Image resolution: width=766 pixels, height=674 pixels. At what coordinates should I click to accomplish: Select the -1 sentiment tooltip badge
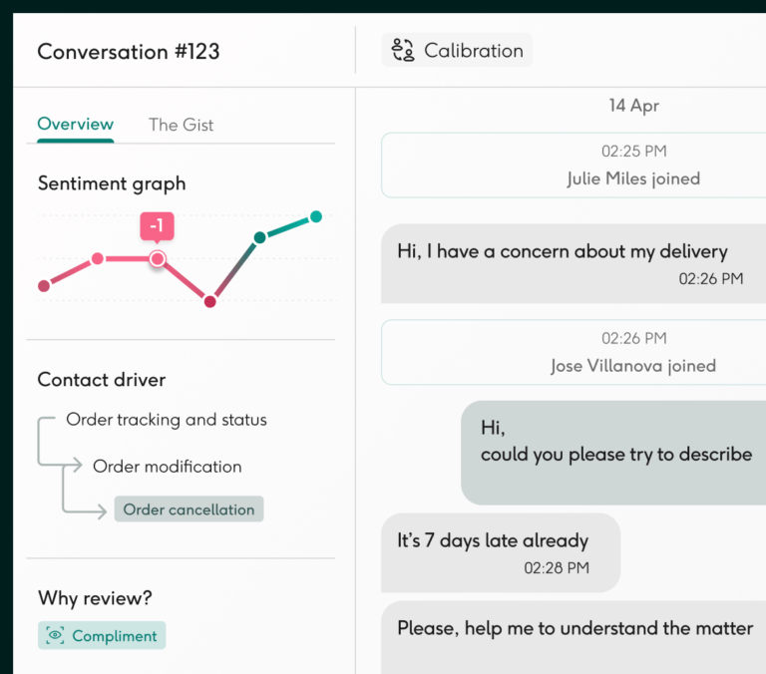tap(157, 226)
